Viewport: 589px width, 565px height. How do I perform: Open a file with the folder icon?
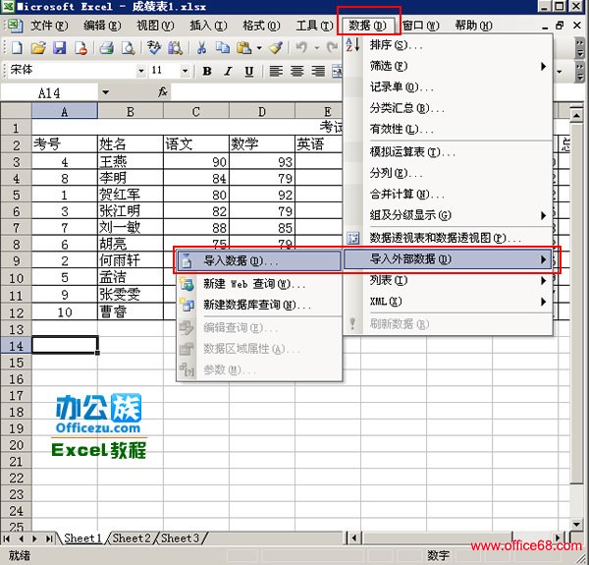38,48
